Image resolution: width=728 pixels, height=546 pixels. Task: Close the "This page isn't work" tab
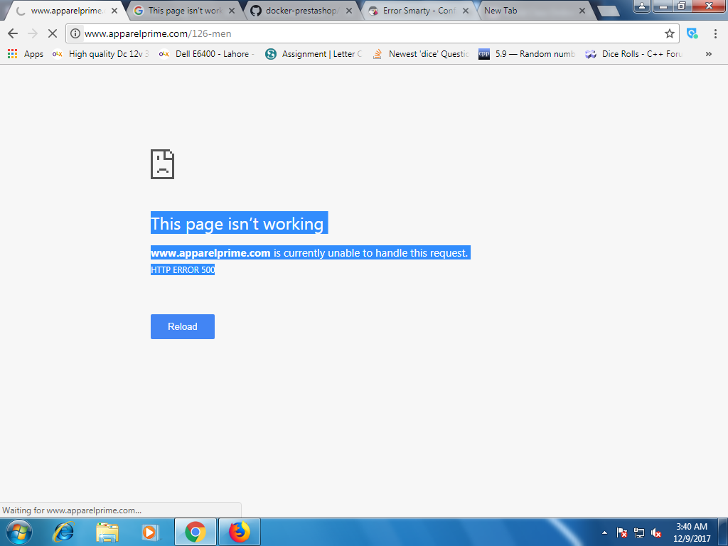(232, 11)
